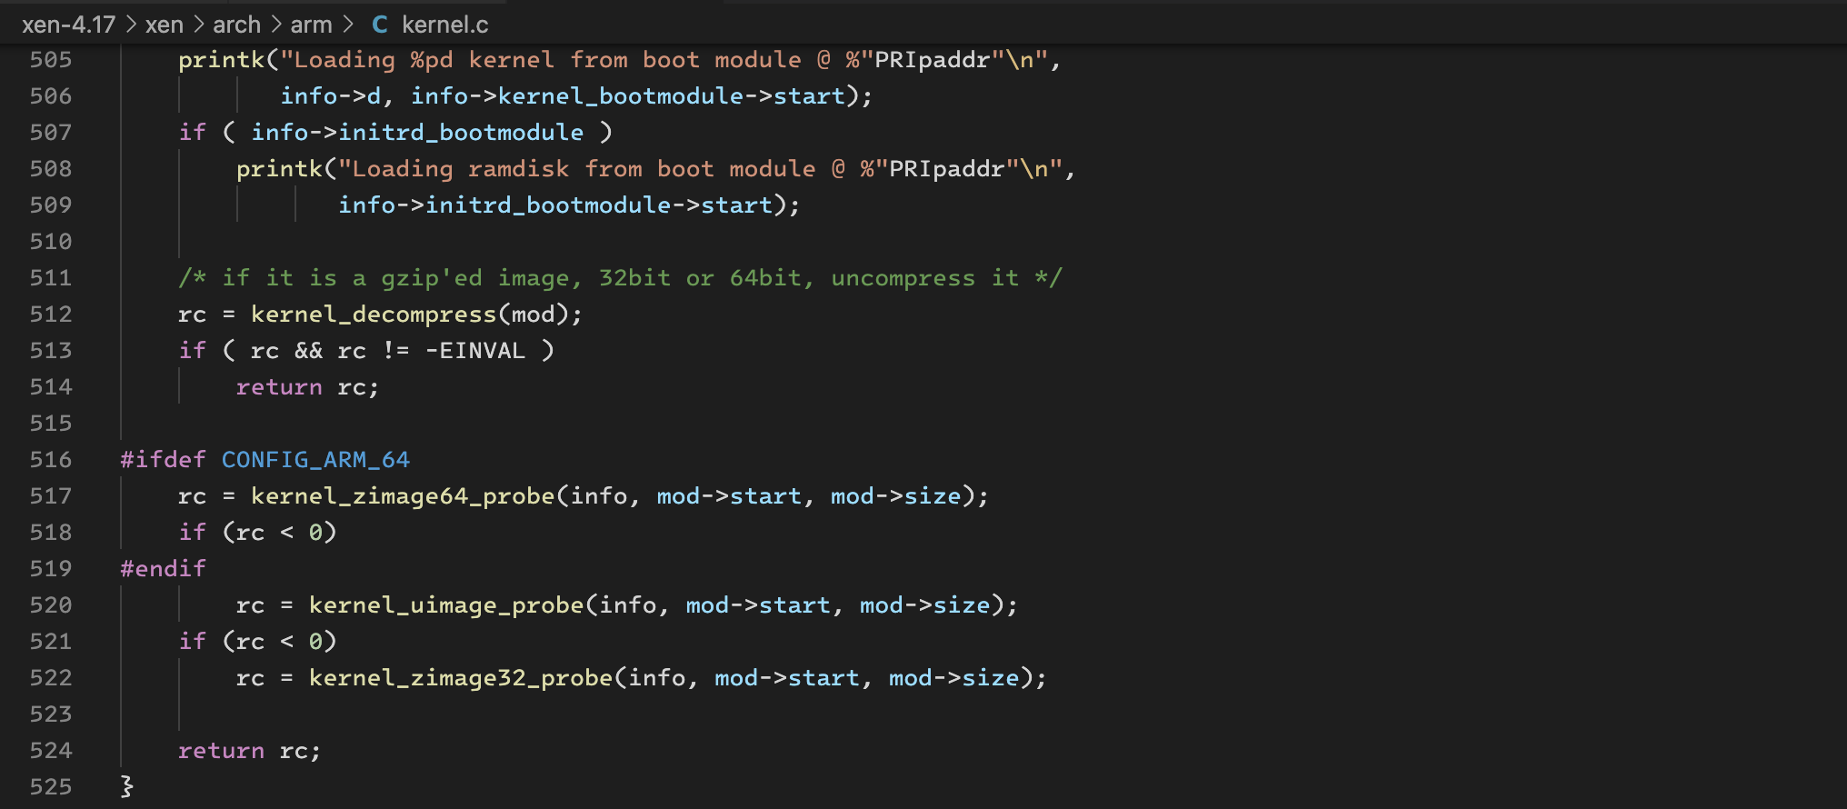
Task: Open the arch breadcrumb folder
Action: 236,25
